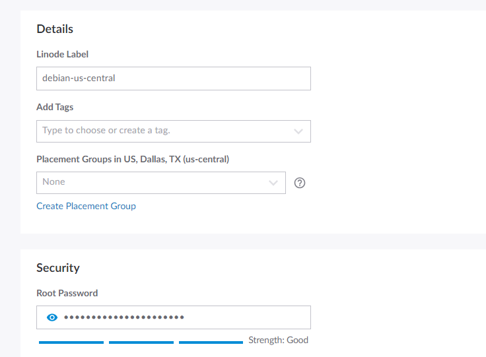
Task: Click the 'Root Password' field label
Action: 67,293
